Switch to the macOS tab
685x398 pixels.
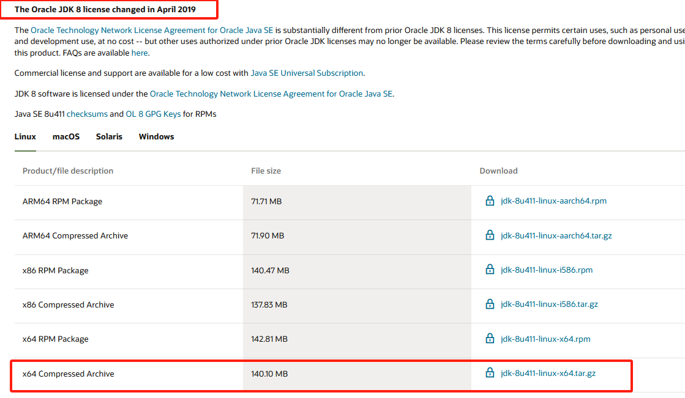point(66,136)
